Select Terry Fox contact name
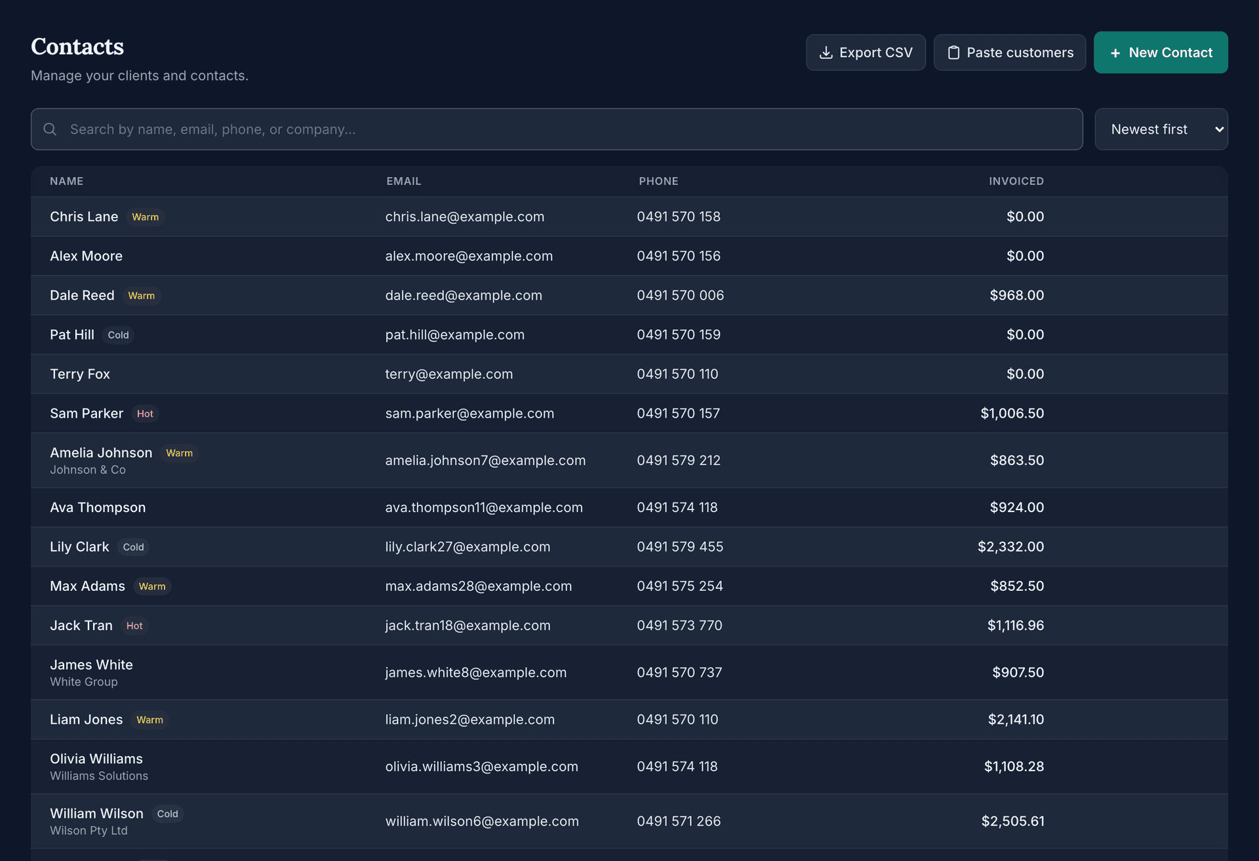 (80, 374)
